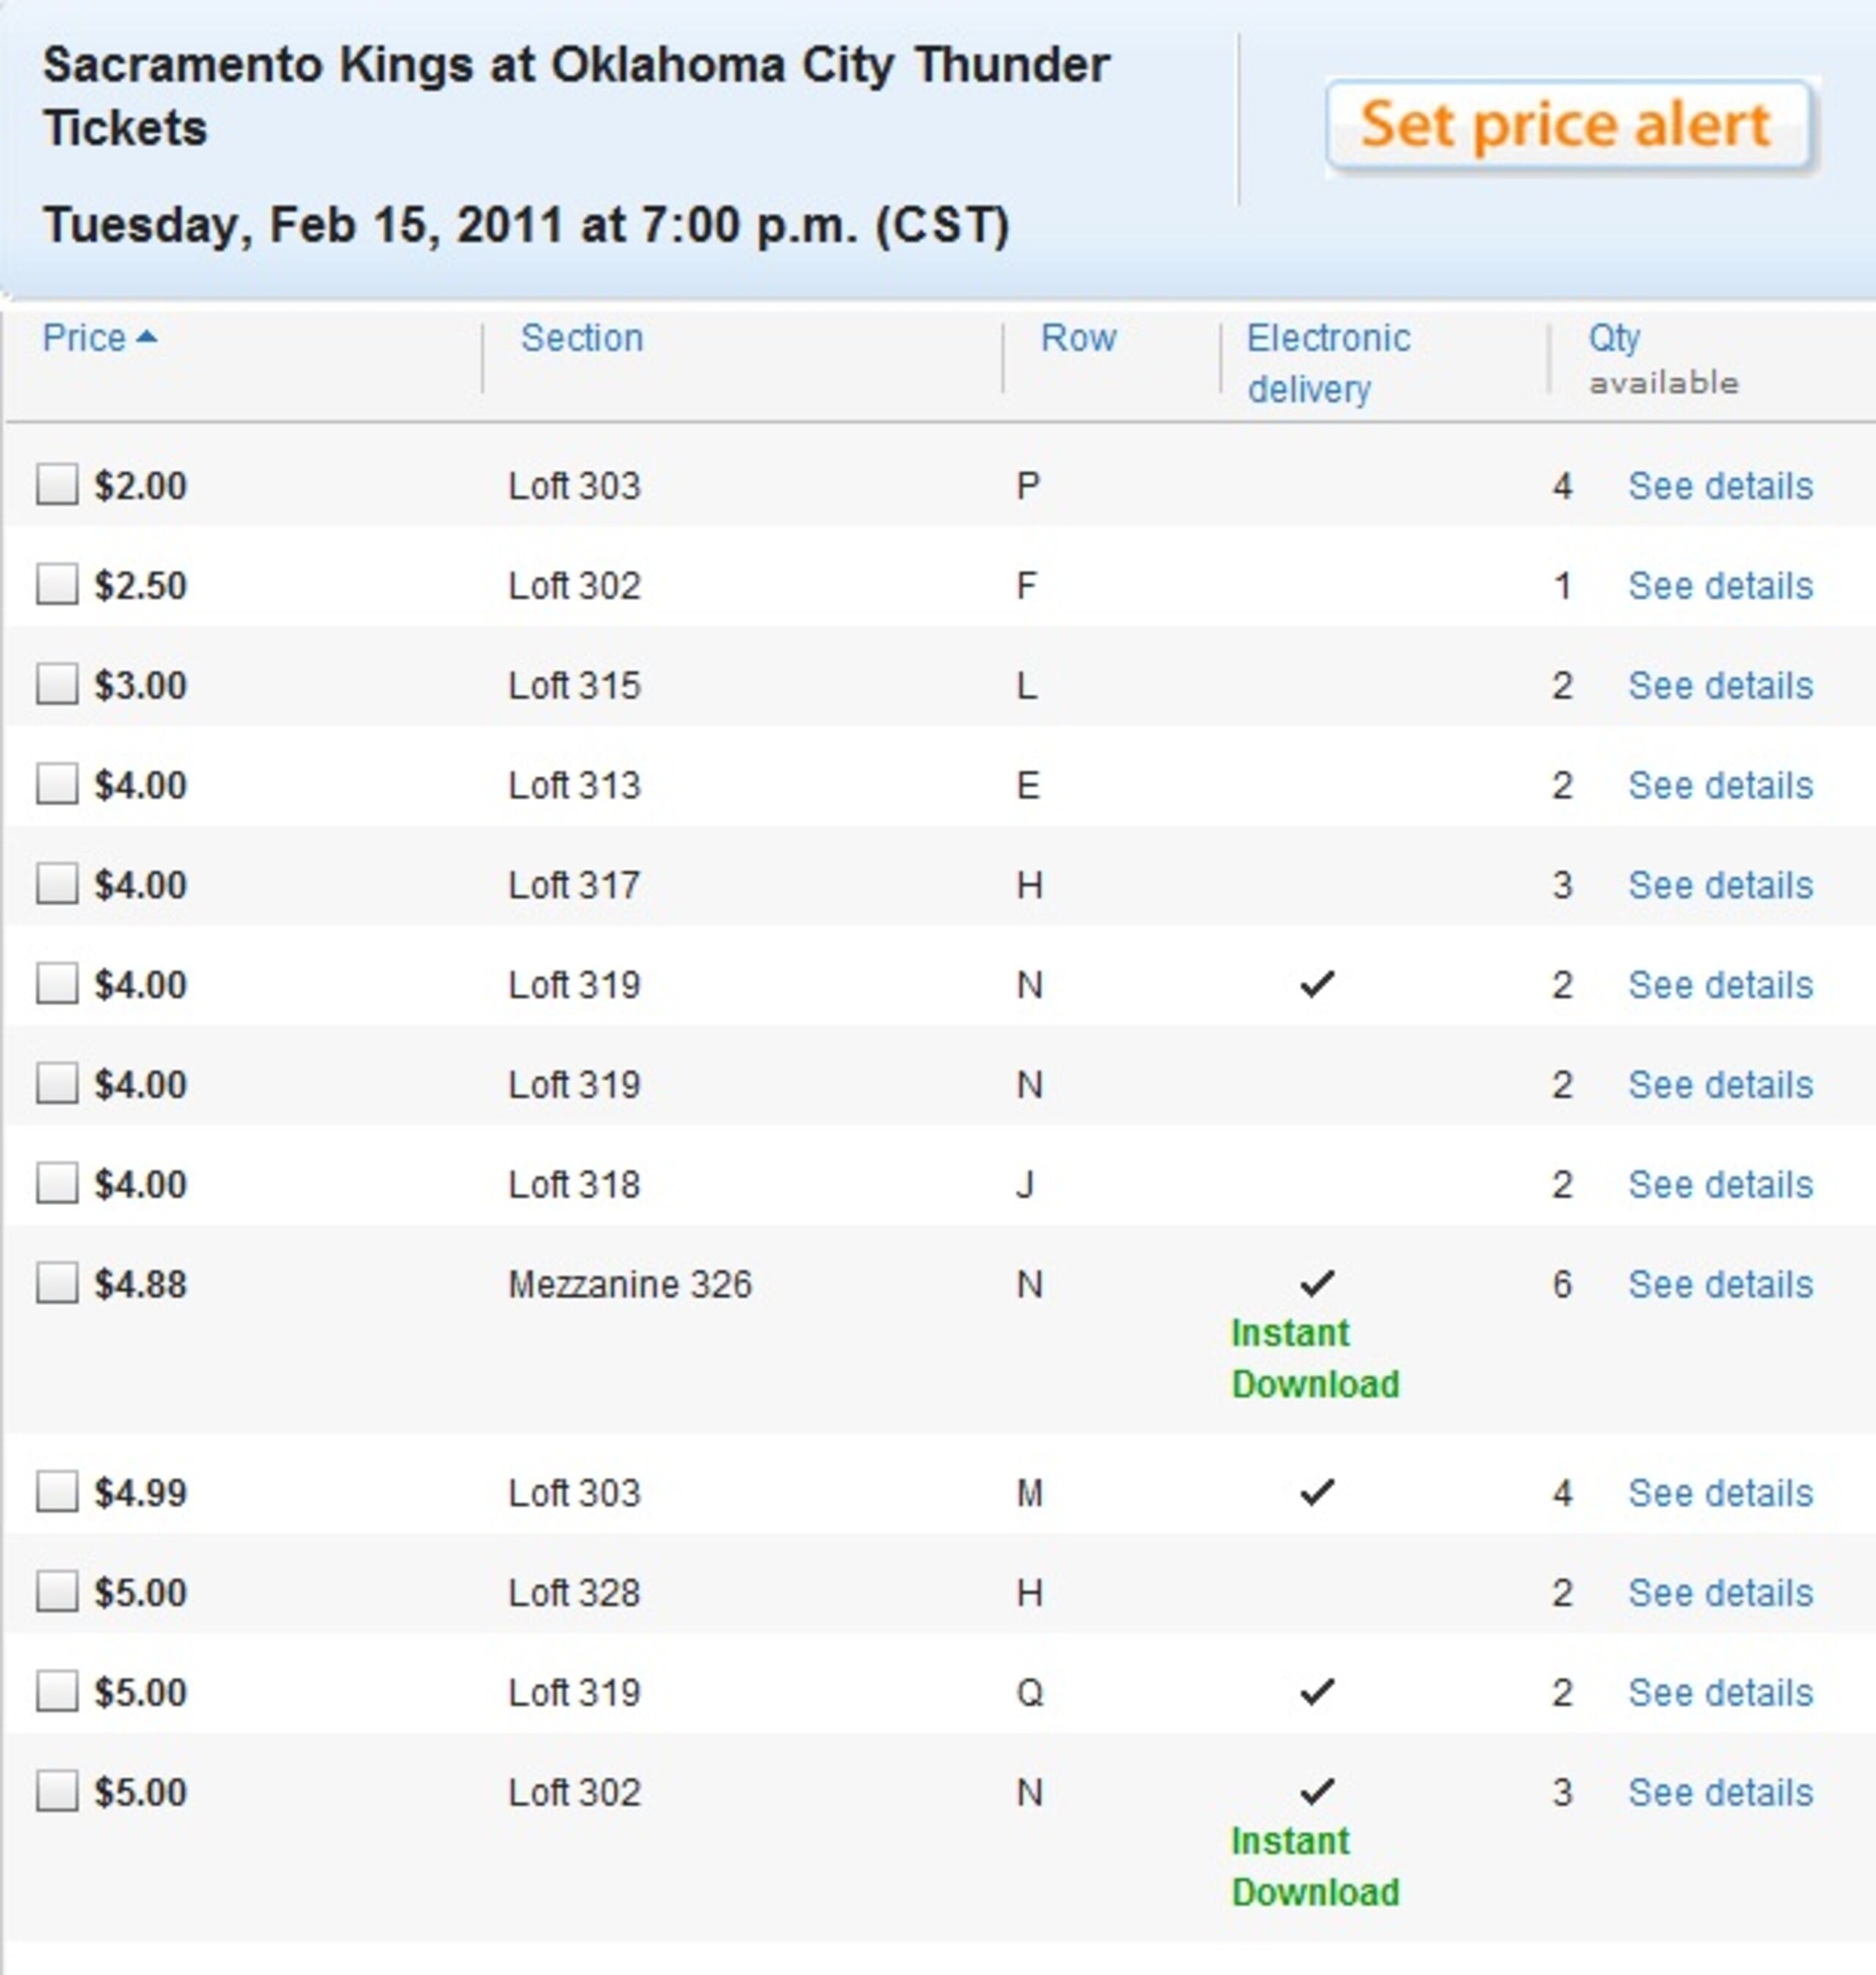Select the $4.99 Loft 303 checkbox
1876x1975 pixels.
(x=57, y=1492)
